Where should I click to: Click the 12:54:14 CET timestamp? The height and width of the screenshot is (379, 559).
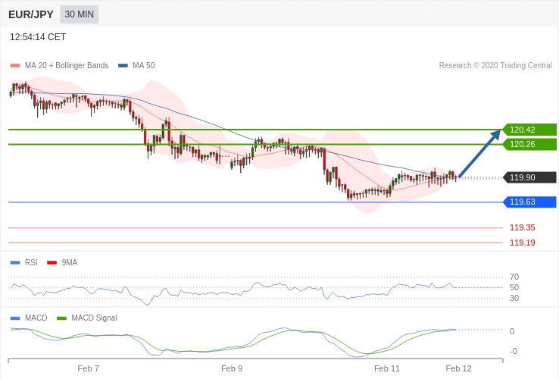click(x=38, y=37)
